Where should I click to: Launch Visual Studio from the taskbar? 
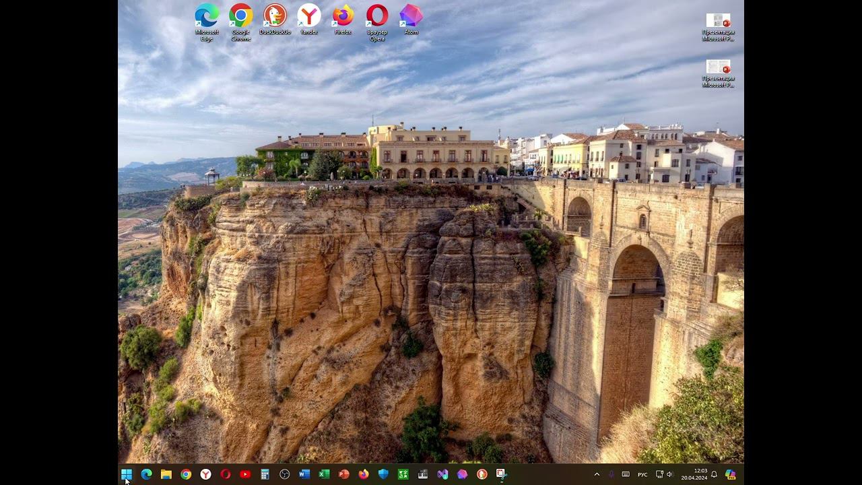tap(442, 474)
